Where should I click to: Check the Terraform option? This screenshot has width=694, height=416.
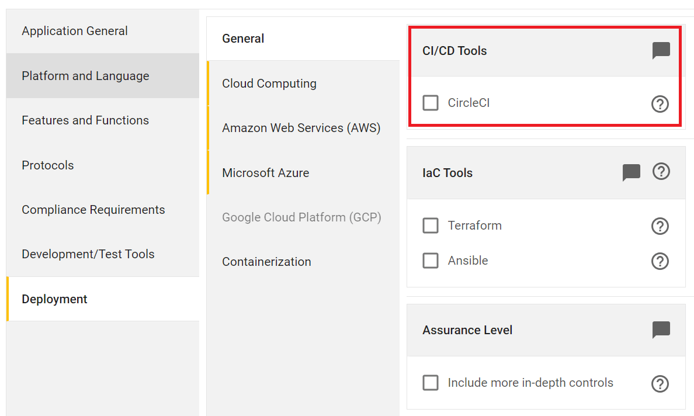pyautogui.click(x=430, y=226)
